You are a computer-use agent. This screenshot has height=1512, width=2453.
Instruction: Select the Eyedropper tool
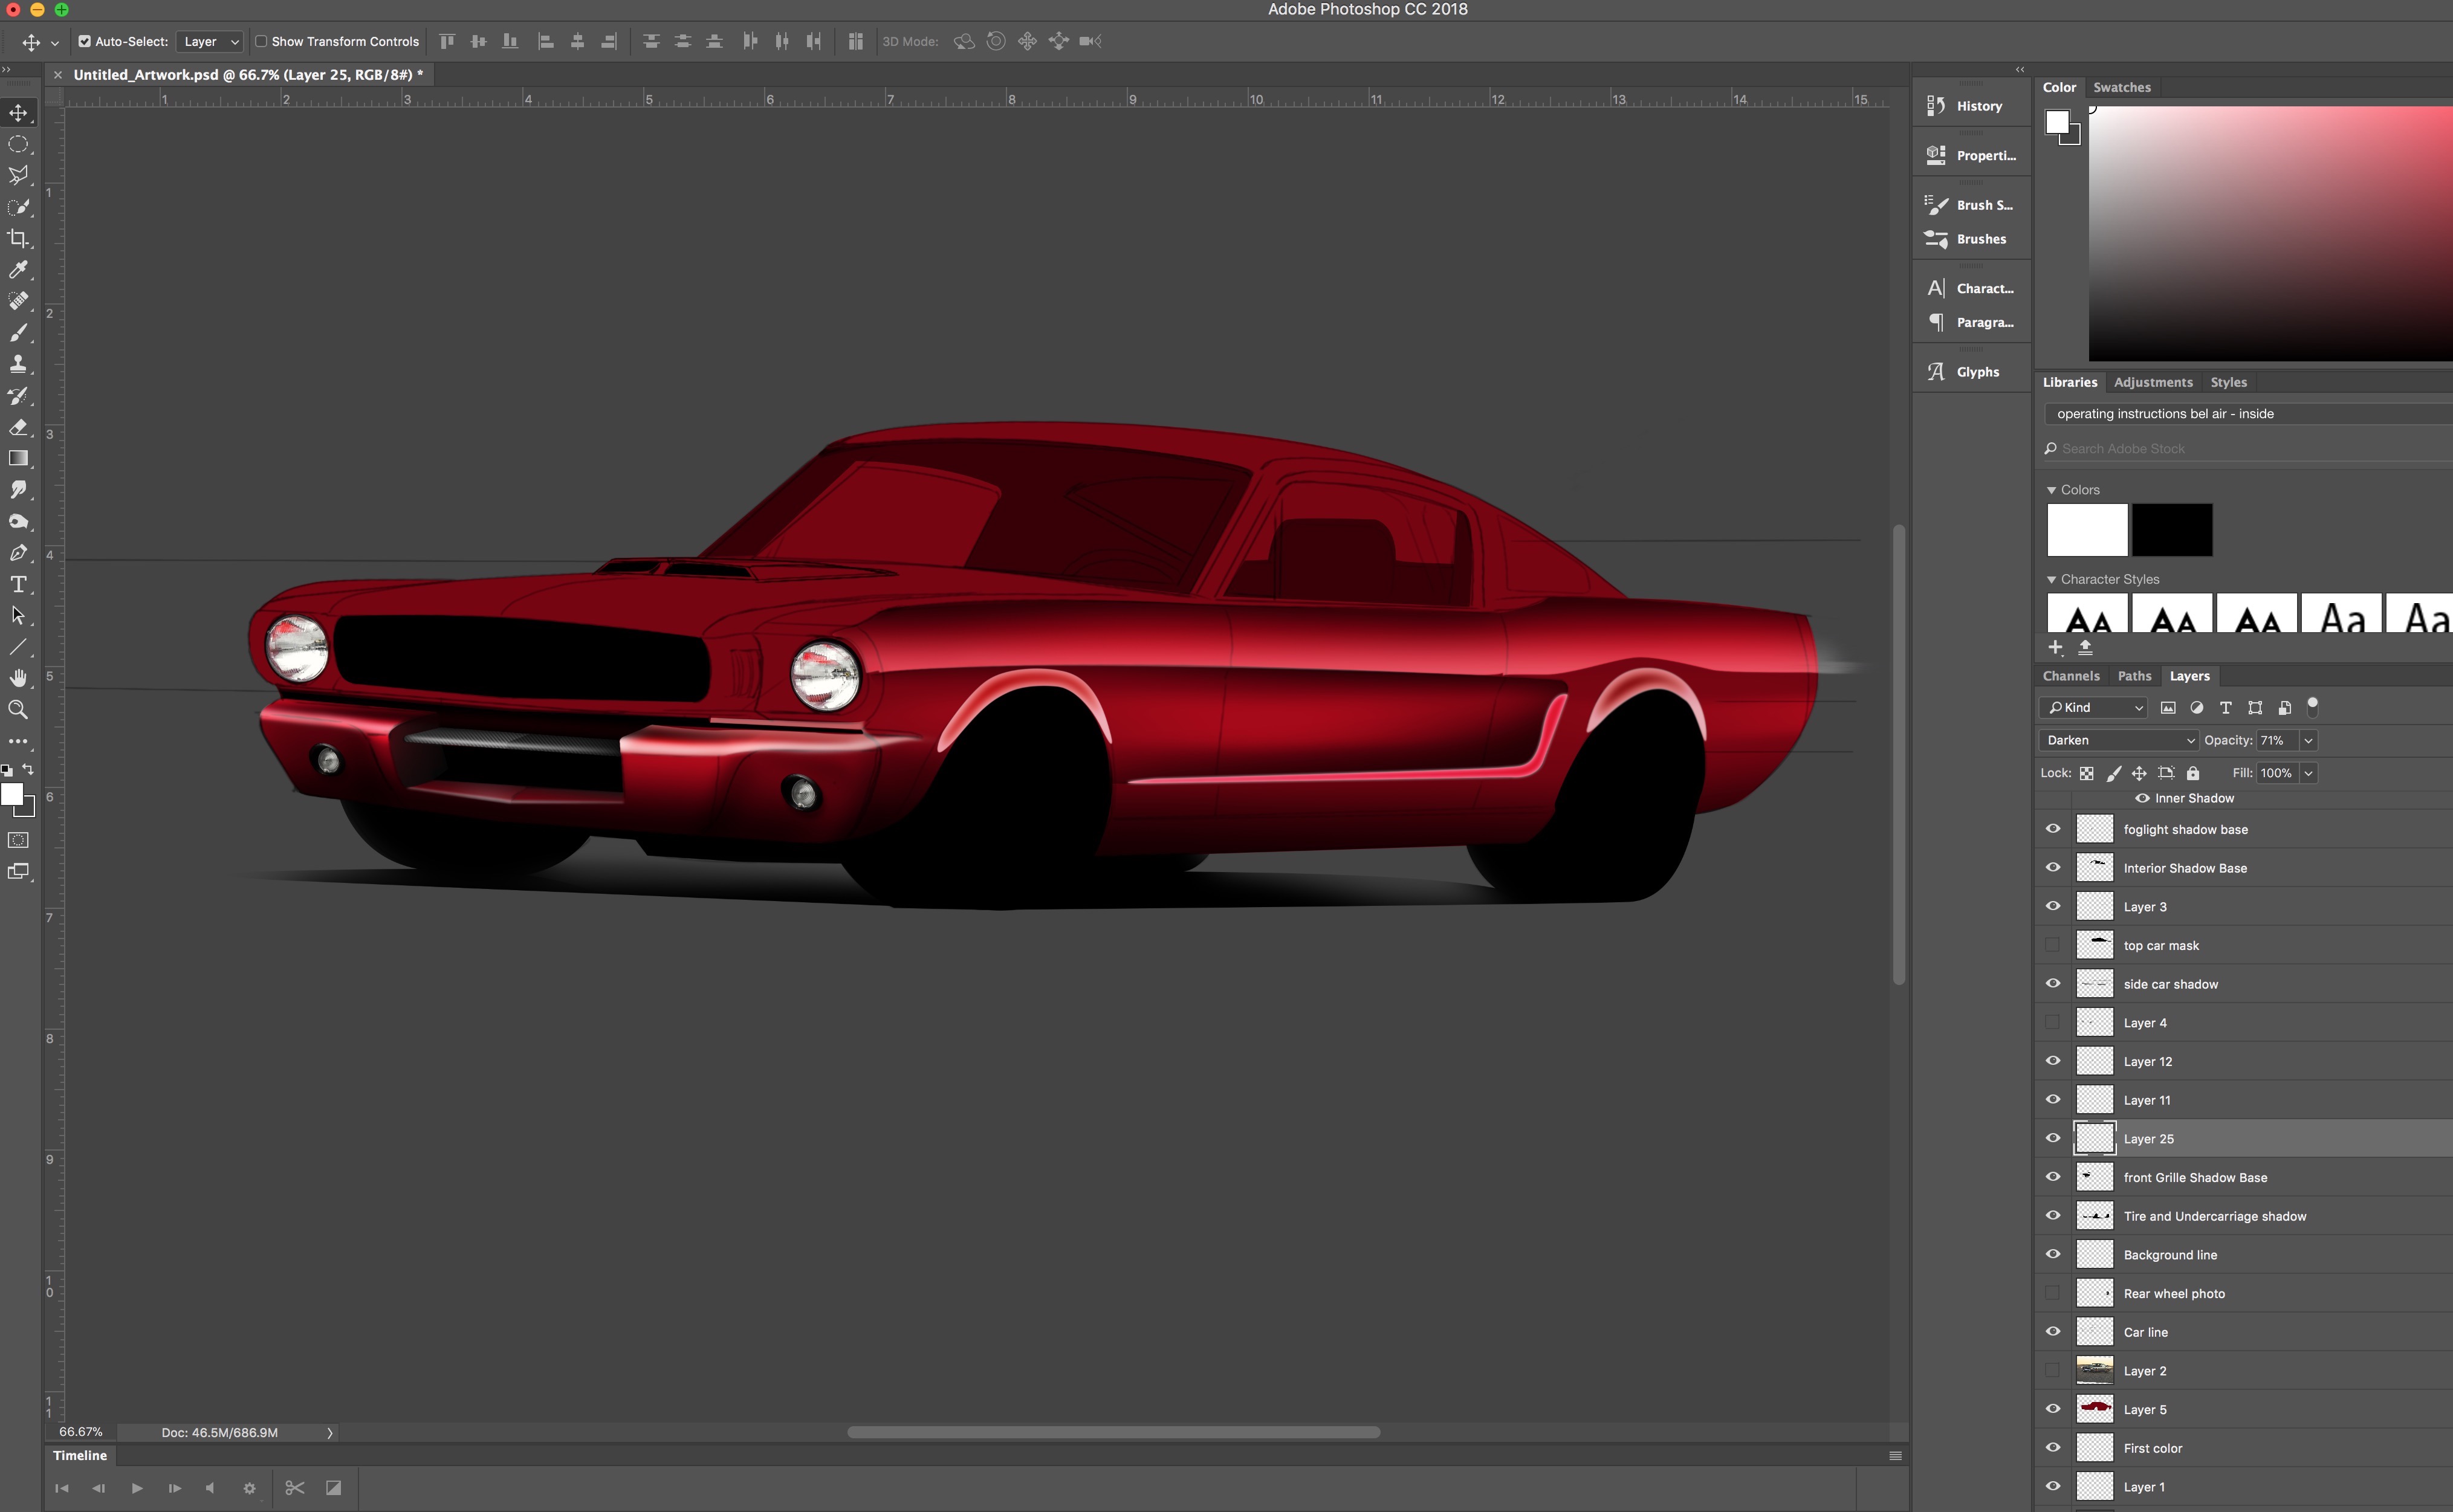pyautogui.click(x=18, y=269)
